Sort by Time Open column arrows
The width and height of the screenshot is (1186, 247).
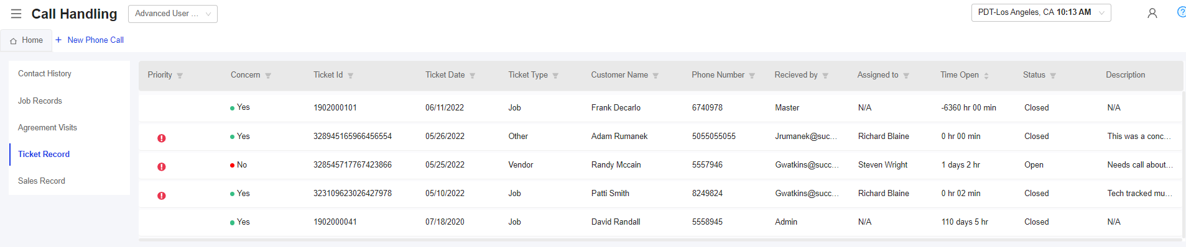(x=986, y=76)
